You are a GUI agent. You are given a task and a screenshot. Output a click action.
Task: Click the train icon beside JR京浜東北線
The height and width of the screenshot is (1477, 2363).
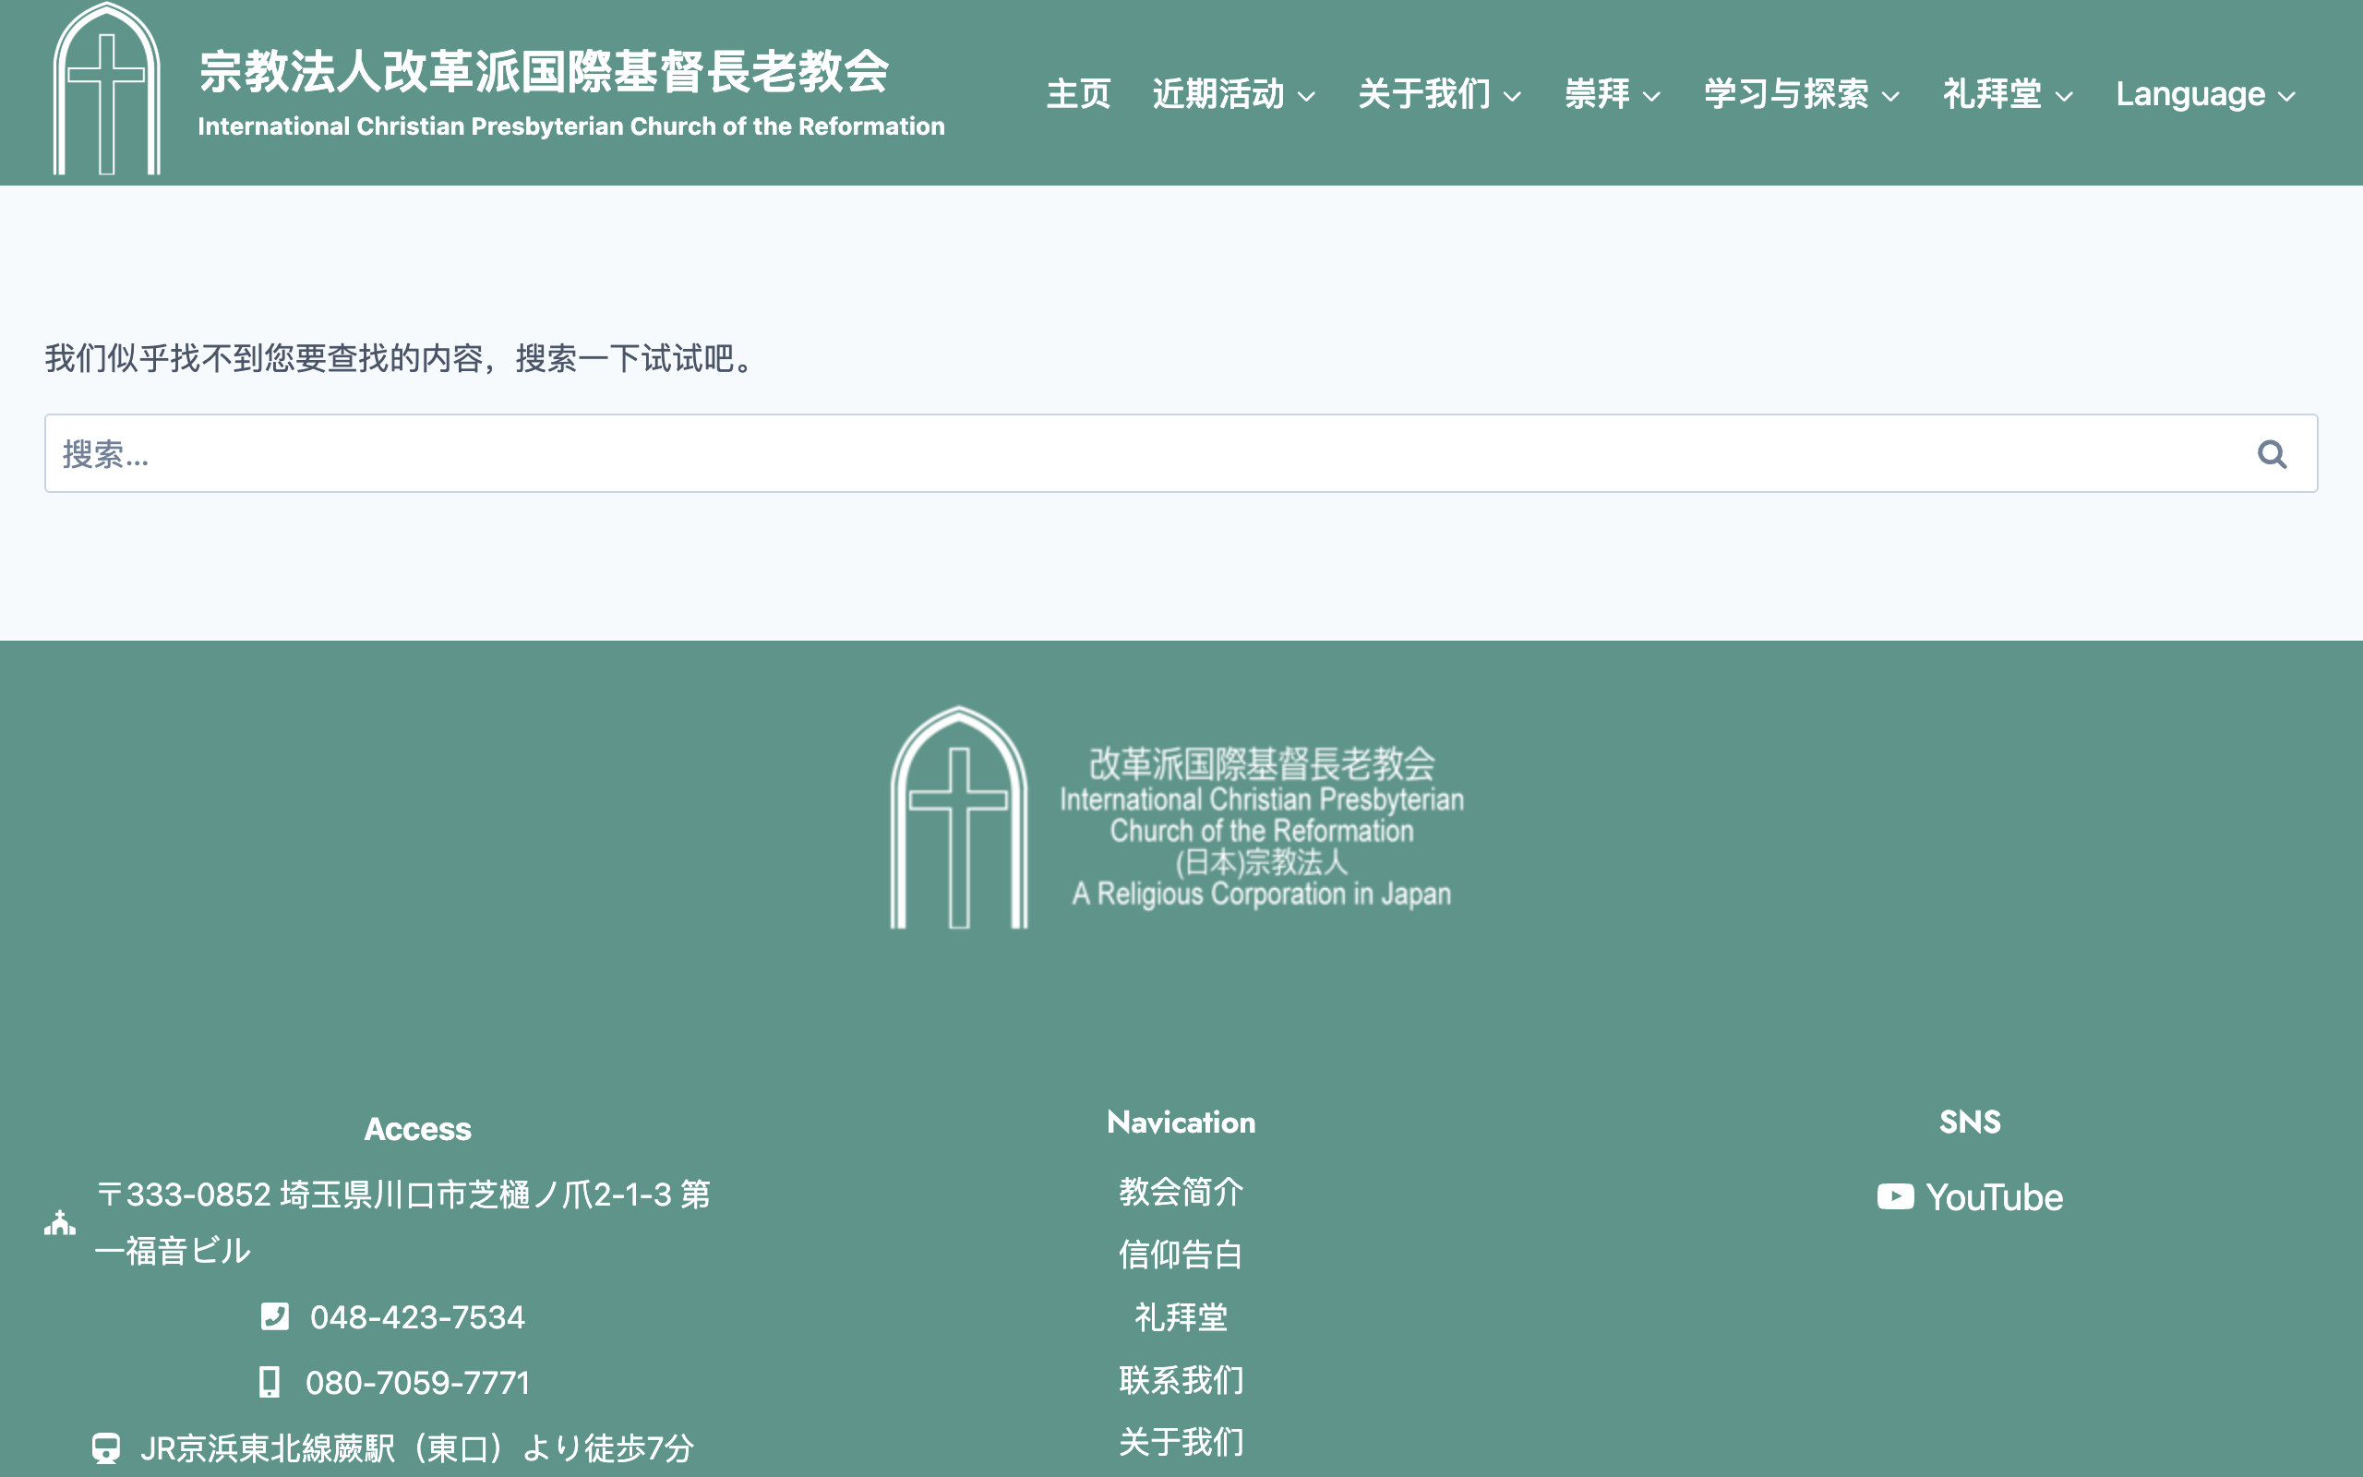tap(105, 1447)
